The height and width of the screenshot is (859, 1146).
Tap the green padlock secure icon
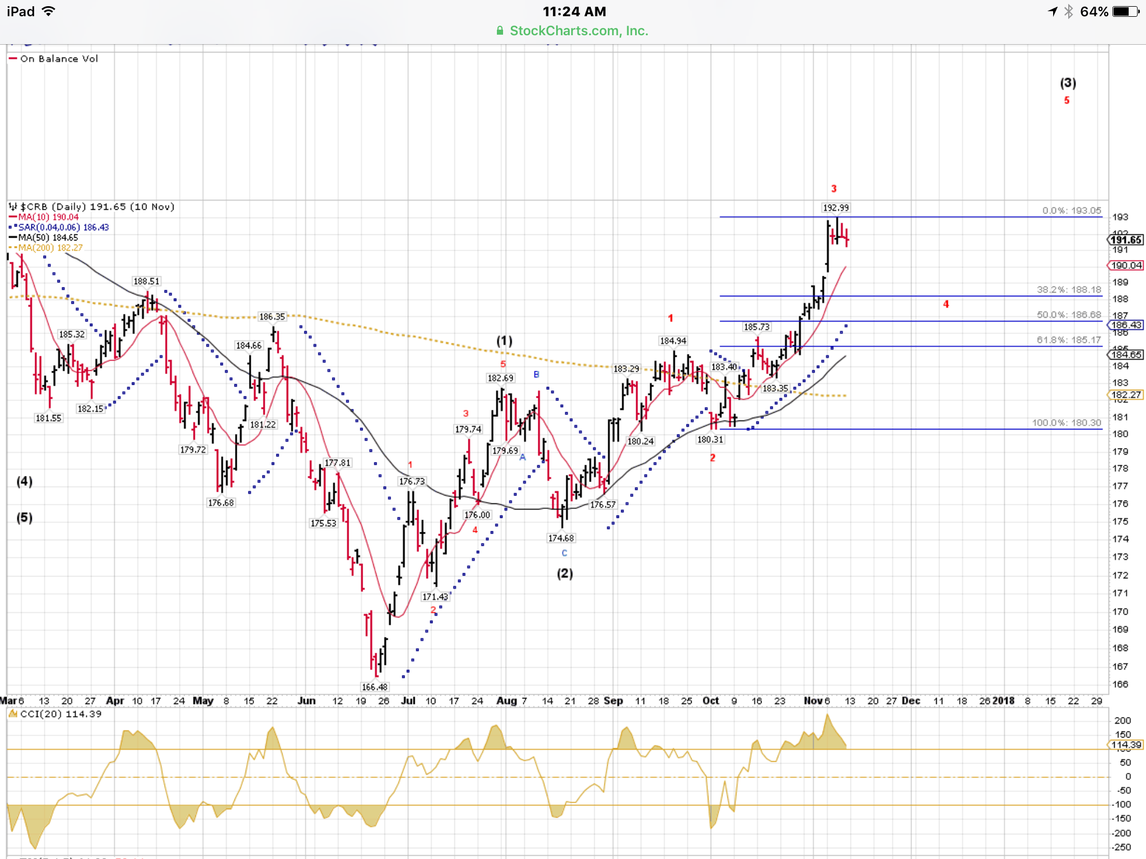(x=500, y=31)
